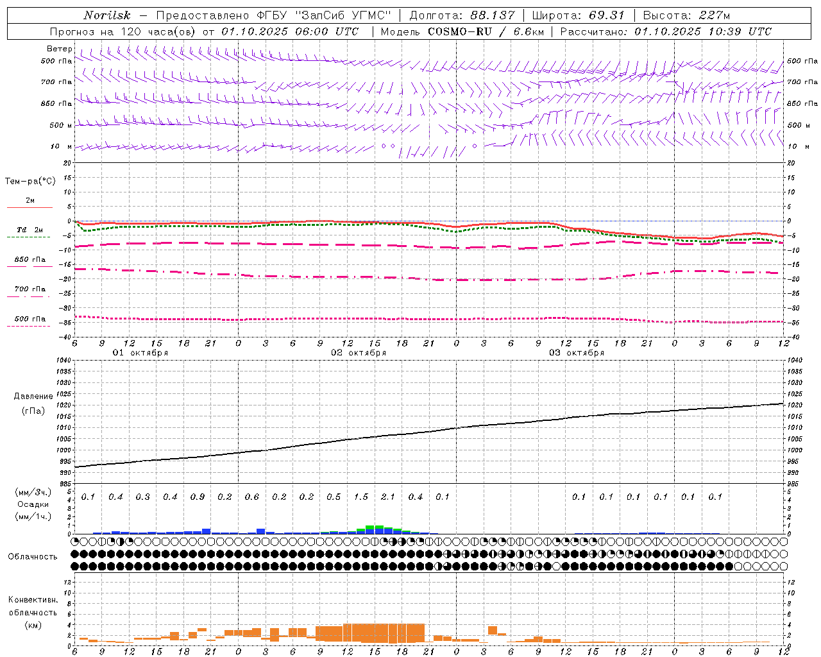Image resolution: width=821 pixels, height=657 pixels.
Task: Click the "0.3" precipitation value
Action: tap(143, 497)
